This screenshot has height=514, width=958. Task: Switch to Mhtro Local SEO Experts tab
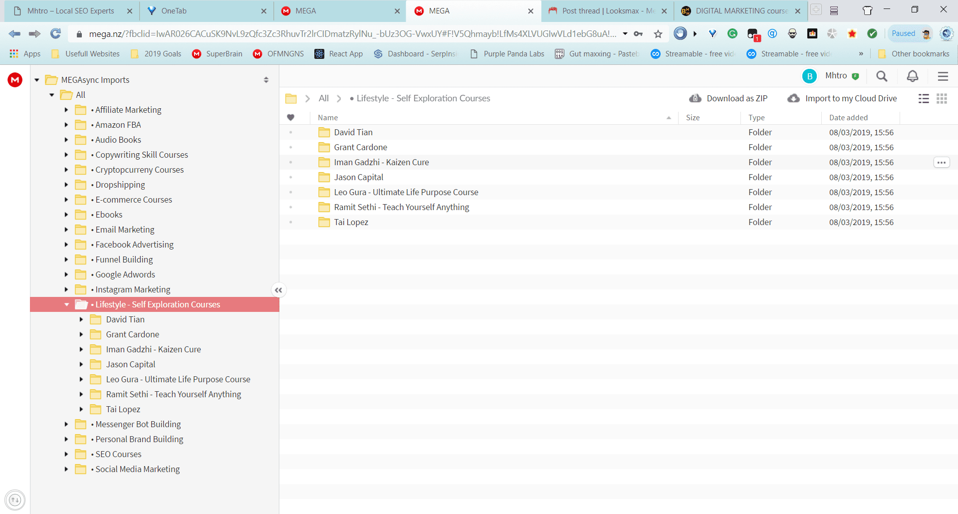tap(72, 10)
